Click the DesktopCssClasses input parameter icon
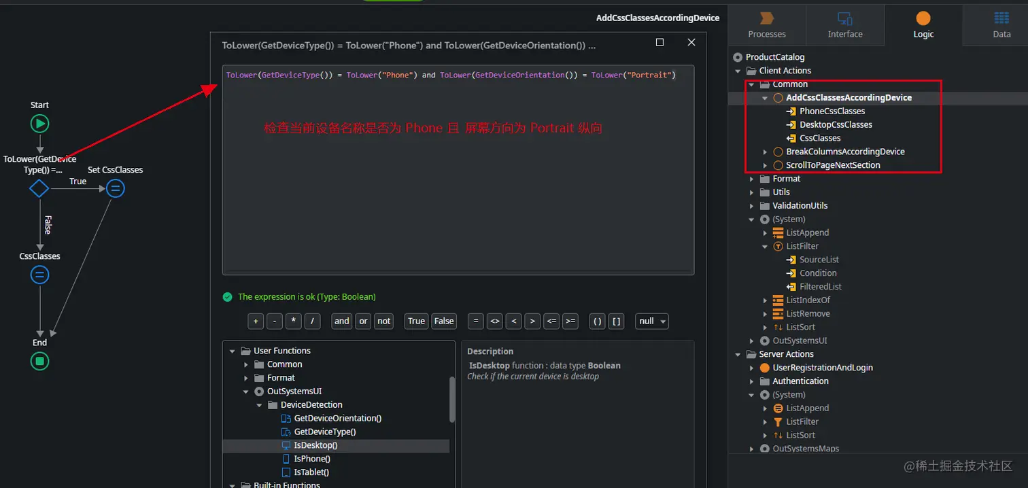 (791, 124)
